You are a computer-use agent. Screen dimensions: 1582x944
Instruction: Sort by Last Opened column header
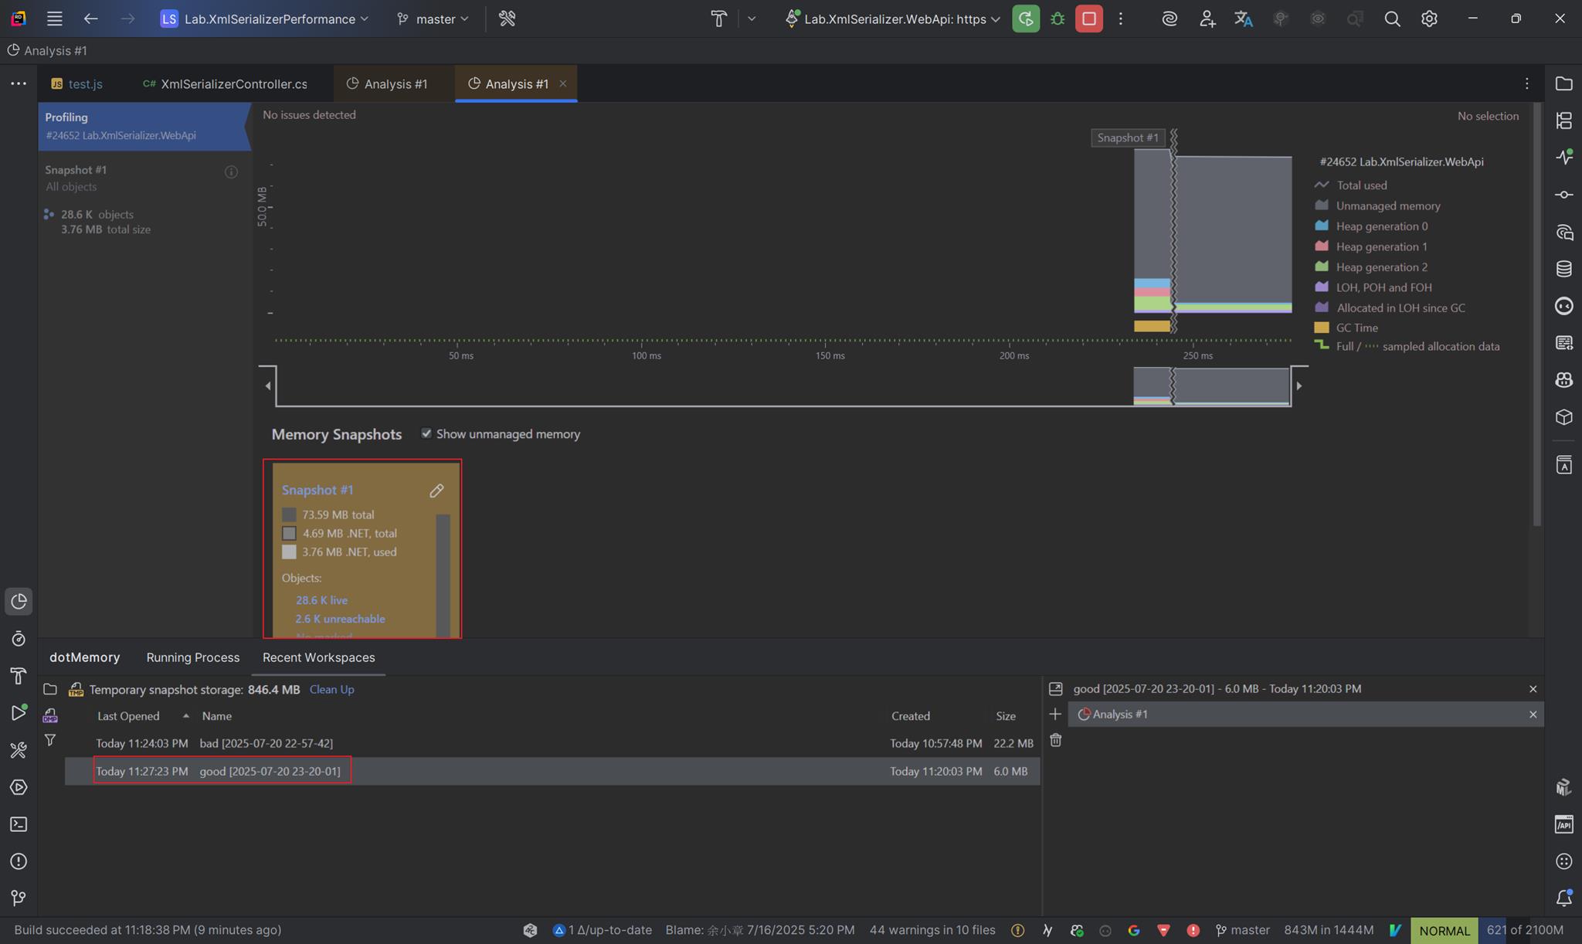128,716
